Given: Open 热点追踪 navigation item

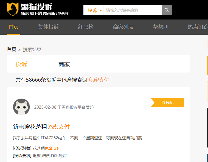Looking at the screenshot, I should point(198,27).
